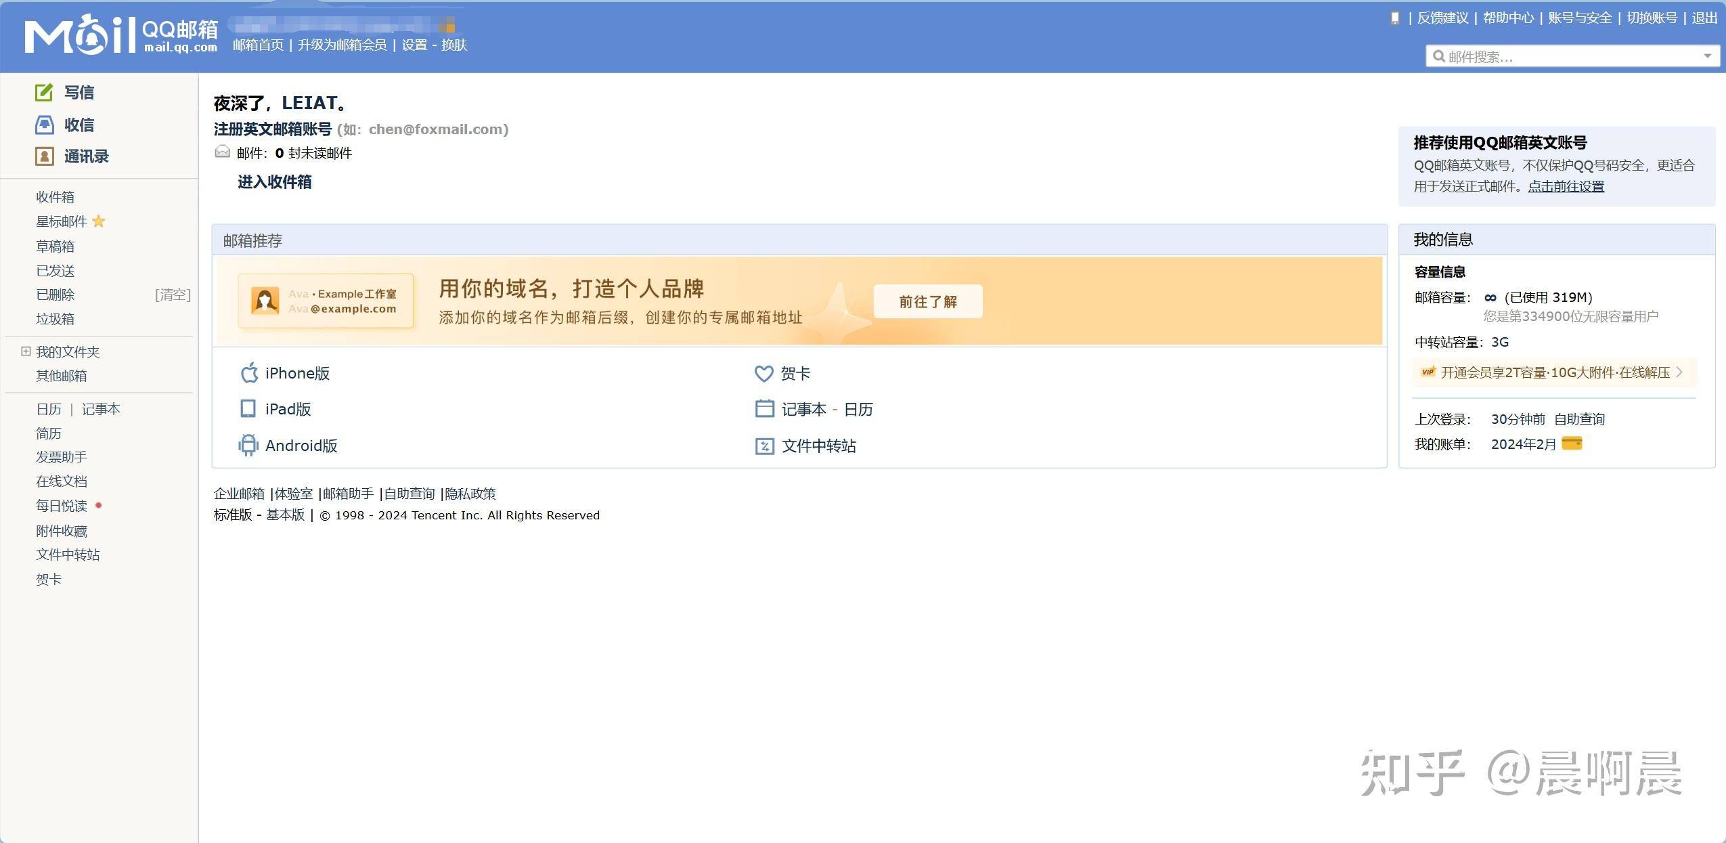Click the contacts (通讯录) person icon

[x=44, y=156]
